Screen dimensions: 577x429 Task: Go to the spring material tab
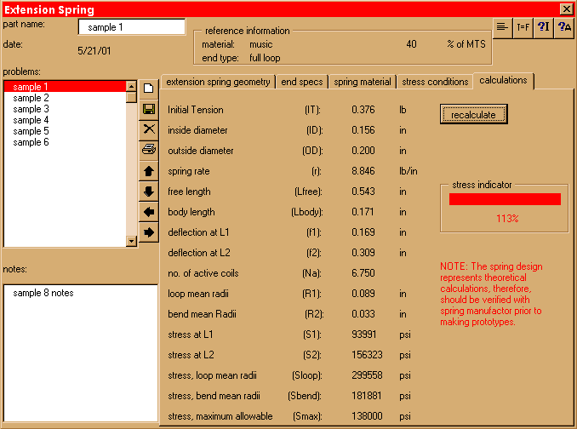point(363,82)
